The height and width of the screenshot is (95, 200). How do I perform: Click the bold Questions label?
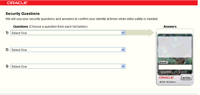20,27
